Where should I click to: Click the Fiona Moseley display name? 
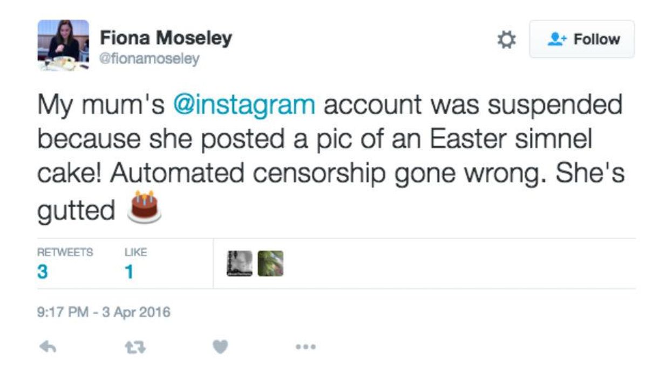166,38
